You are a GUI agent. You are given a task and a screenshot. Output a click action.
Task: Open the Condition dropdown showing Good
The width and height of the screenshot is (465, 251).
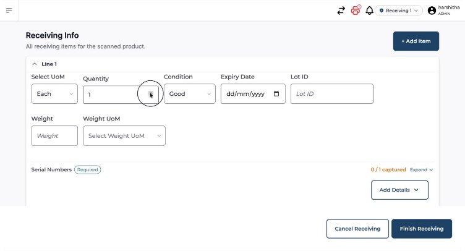(189, 94)
